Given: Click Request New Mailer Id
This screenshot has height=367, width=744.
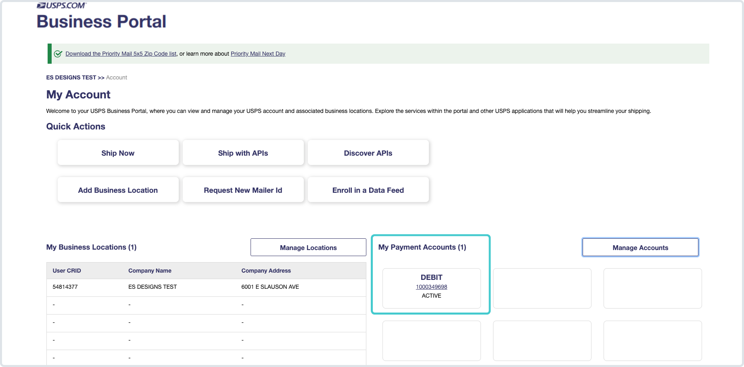Looking at the screenshot, I should coord(243,190).
